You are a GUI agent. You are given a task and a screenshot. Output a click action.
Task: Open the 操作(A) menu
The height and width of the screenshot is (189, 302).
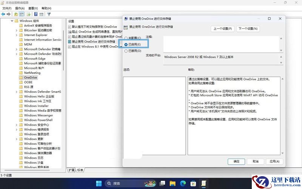point(20,8)
